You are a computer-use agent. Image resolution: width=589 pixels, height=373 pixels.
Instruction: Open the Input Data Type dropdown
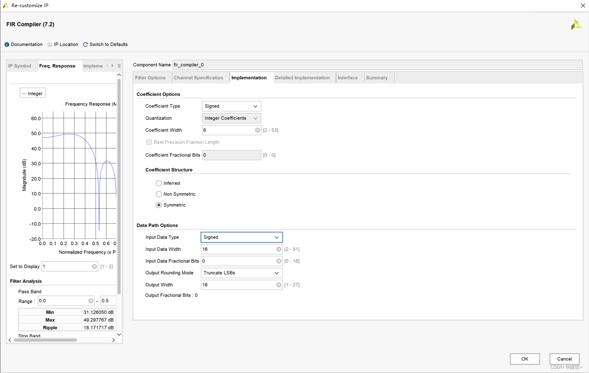pyautogui.click(x=242, y=237)
